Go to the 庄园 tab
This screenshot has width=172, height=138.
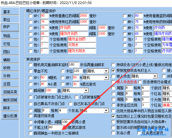10,84
